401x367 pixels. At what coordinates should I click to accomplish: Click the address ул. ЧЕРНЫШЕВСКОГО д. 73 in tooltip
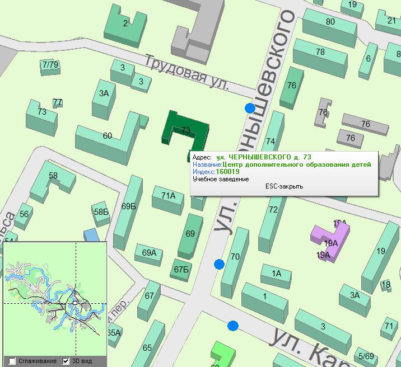pyautogui.click(x=263, y=157)
